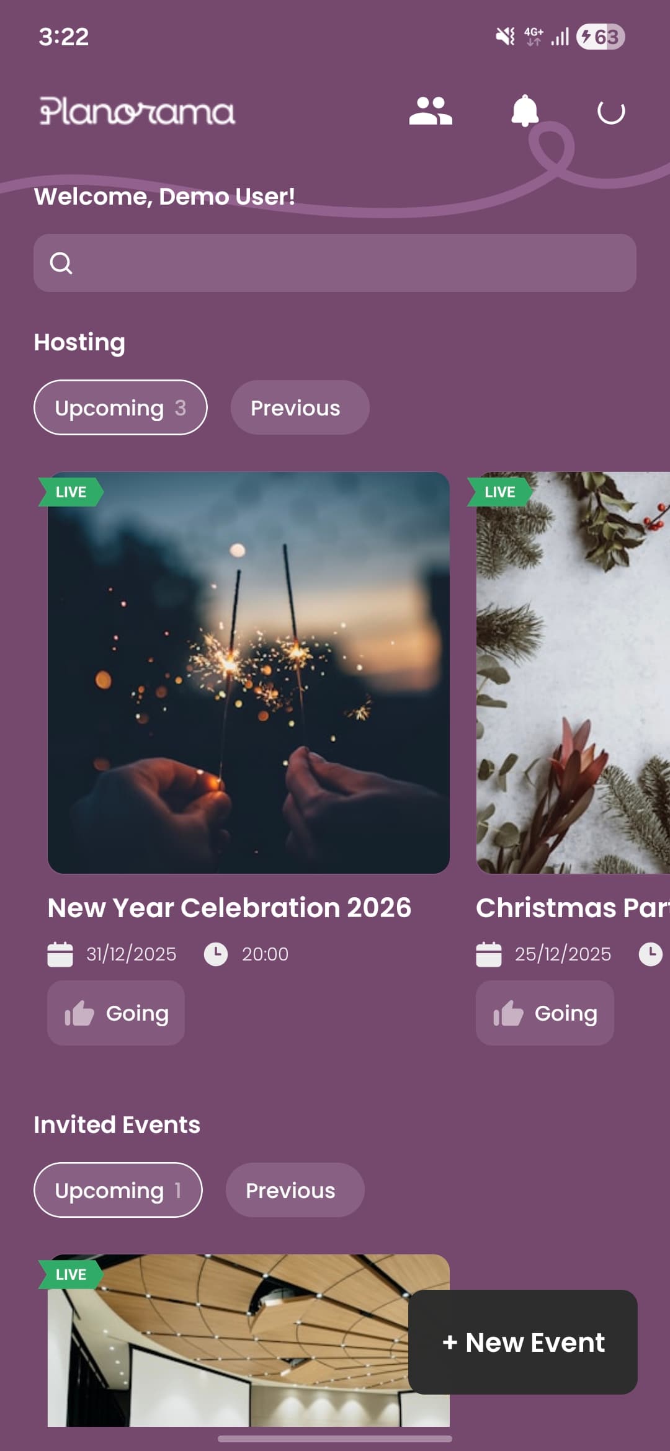Image resolution: width=670 pixels, height=1451 pixels.
Task: Tap calendar icon for New Year Celebration
Action: point(60,954)
